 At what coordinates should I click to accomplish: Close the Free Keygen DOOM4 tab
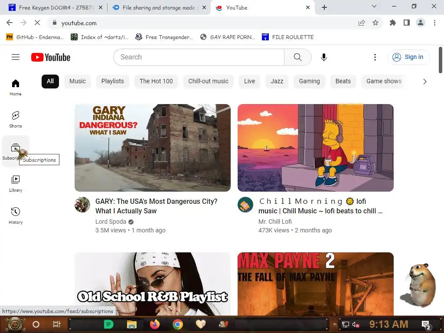(x=101, y=8)
